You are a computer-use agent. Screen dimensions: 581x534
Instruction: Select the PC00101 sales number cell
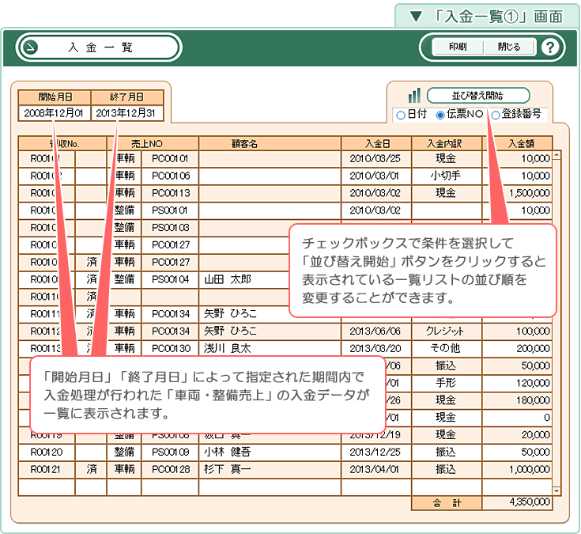click(170, 159)
